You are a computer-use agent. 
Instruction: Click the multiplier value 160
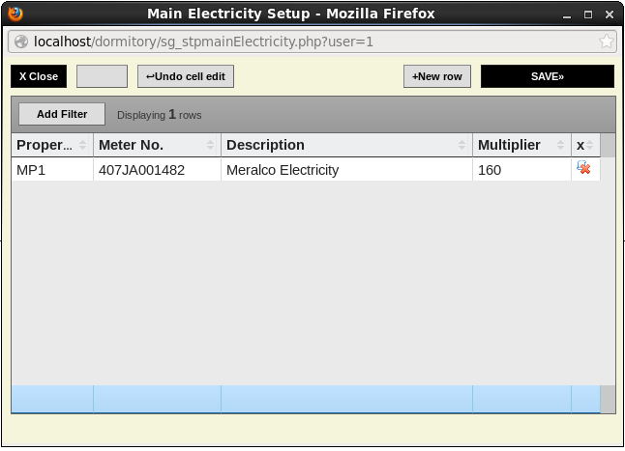(521, 170)
